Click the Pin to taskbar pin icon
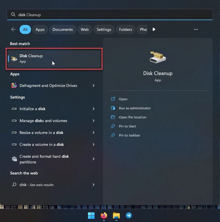The width and height of the screenshot is (220, 222). 113,135
